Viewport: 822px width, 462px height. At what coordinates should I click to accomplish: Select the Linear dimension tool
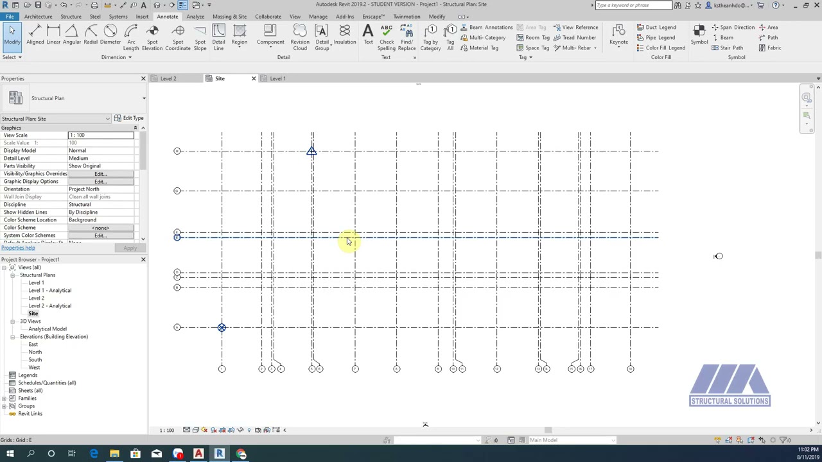(x=53, y=35)
